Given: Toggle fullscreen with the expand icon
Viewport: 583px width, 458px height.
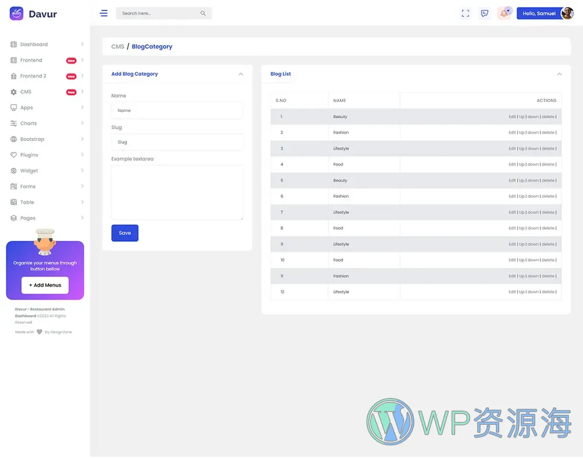Looking at the screenshot, I should [465, 13].
